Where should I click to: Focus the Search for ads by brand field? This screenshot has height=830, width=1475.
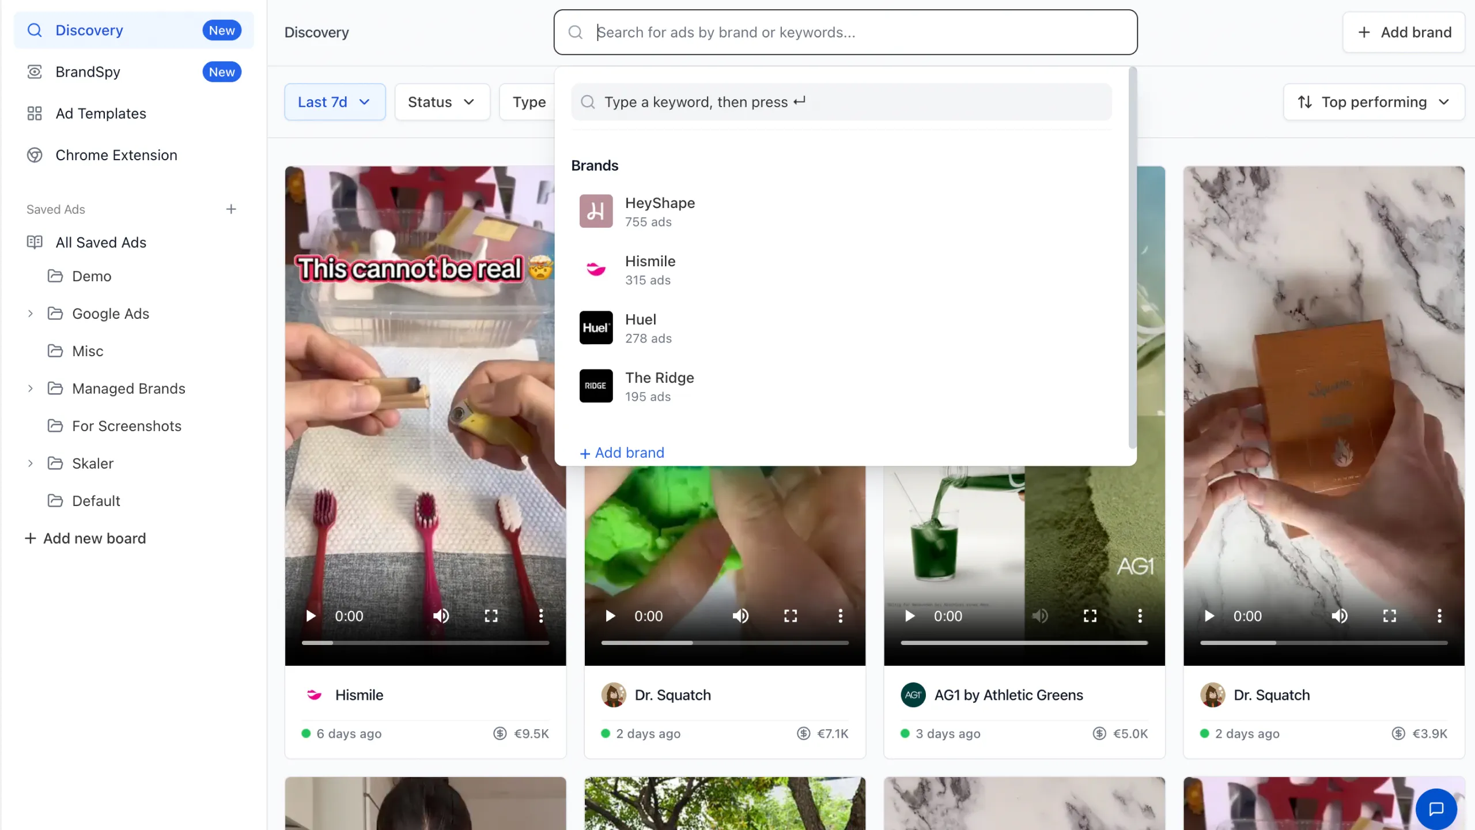coord(845,32)
